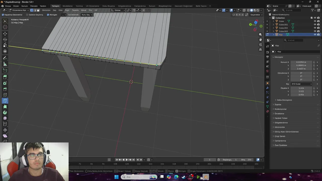Click the Ölçekle X value 1.414
Viewport: 322px width, 181px height.
[301, 88]
